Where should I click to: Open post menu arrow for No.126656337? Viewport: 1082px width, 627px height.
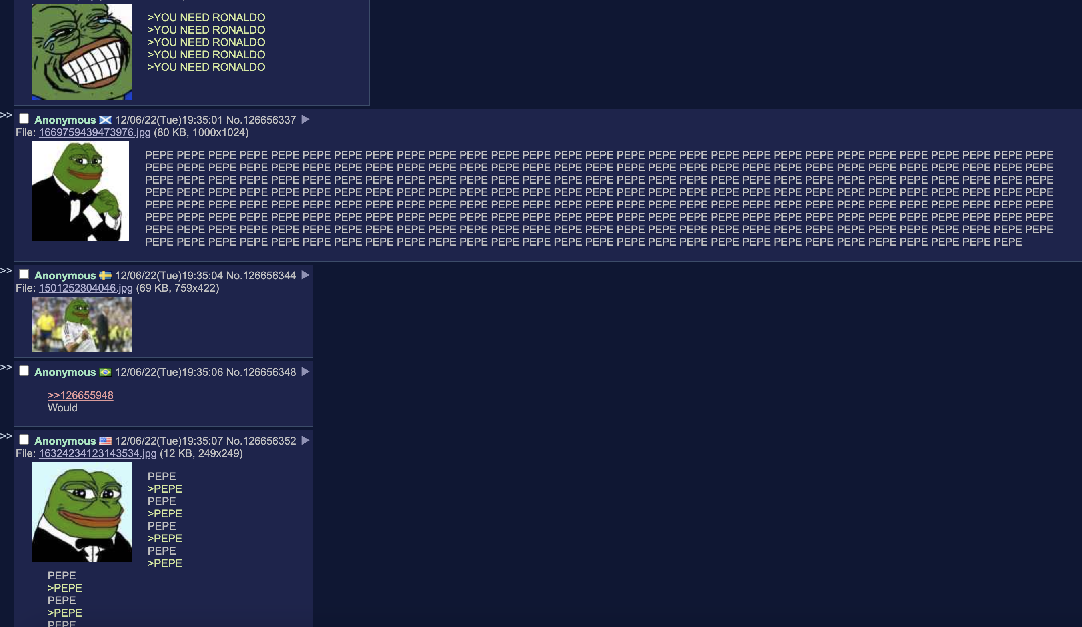click(305, 119)
